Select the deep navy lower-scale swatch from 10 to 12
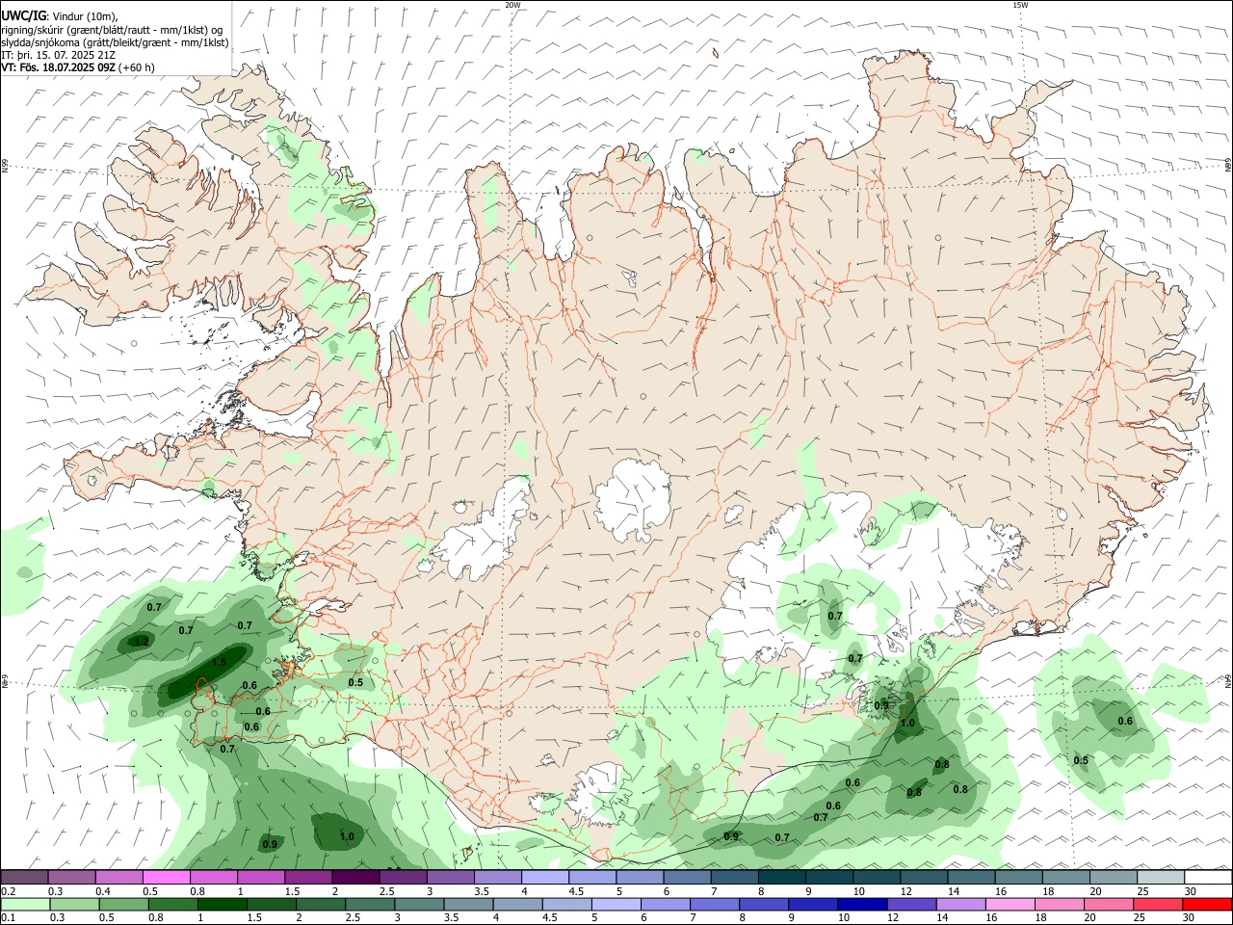 pos(863,905)
